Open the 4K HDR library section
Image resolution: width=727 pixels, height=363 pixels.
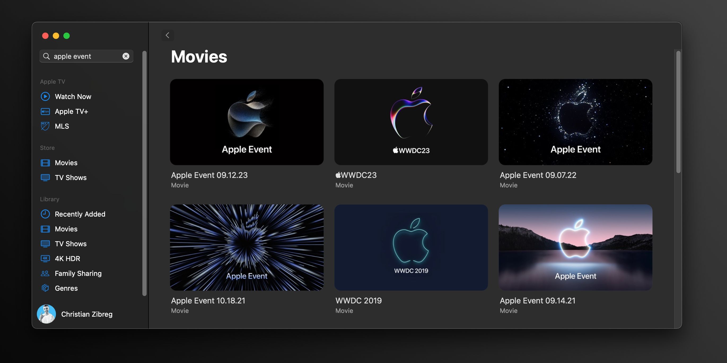[67, 258]
